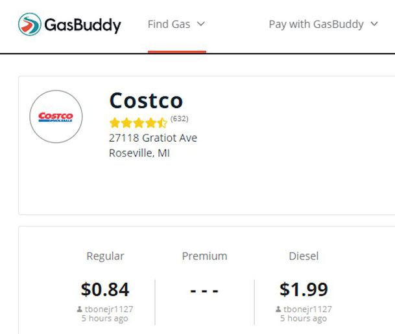This screenshot has width=395, height=334.
Task: Expand the Pay with GasBuddy chevron
Action: (374, 24)
